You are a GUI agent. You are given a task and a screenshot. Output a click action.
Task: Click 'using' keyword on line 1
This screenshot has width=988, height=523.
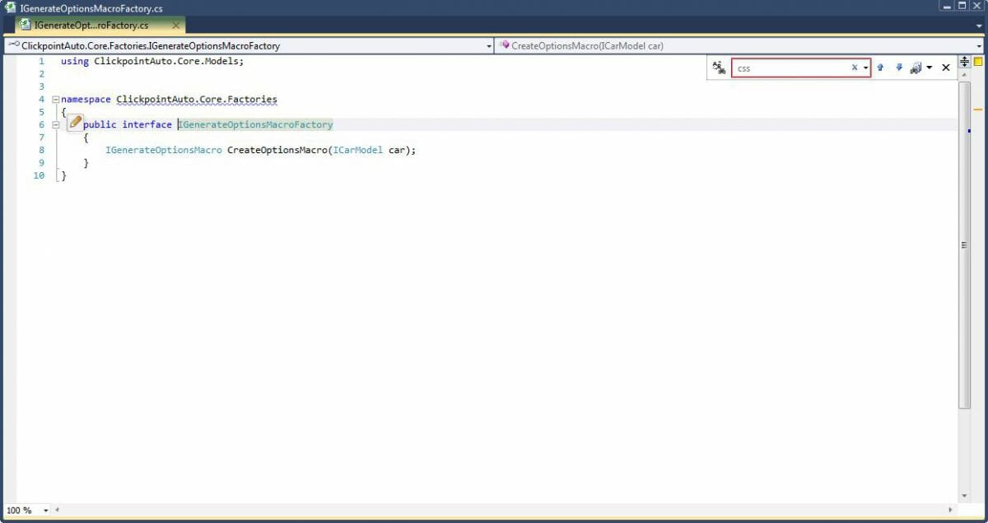[x=75, y=61]
